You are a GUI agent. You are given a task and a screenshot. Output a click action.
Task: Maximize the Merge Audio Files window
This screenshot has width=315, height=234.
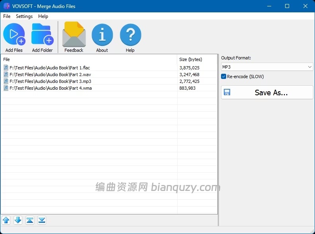tap(287, 6)
